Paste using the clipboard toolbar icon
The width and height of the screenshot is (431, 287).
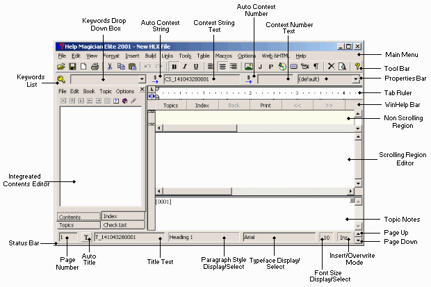click(x=133, y=67)
